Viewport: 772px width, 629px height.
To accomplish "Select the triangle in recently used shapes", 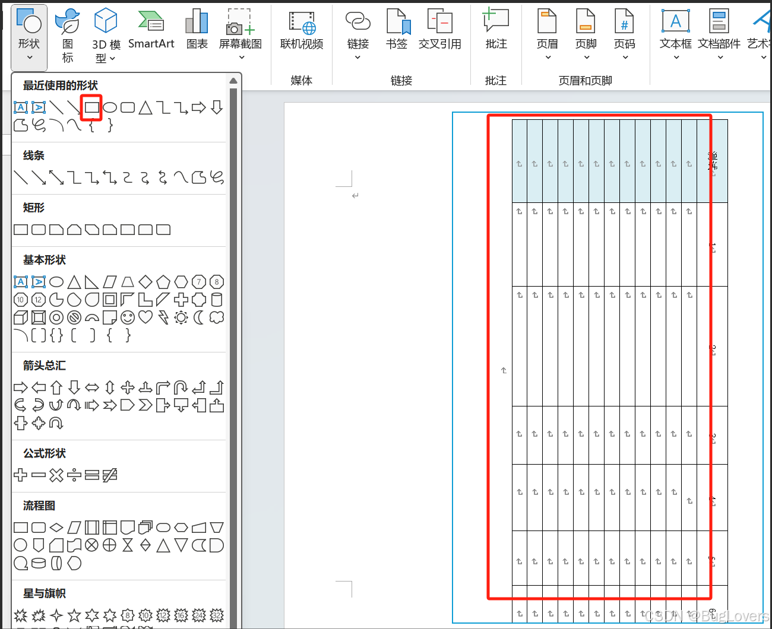I will click(145, 107).
